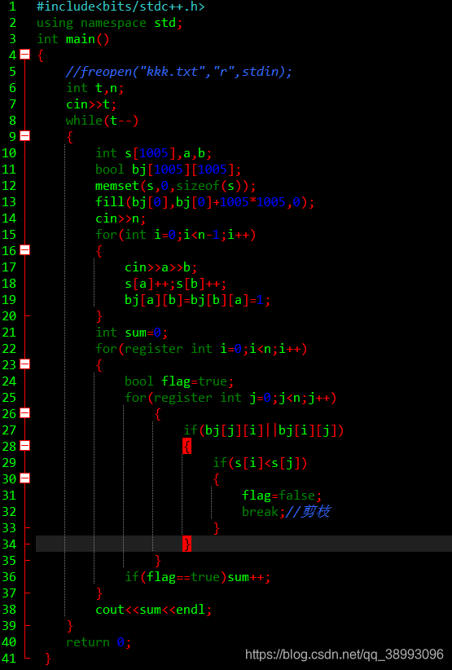Click the 'bool bj[1005][1005];' line
Viewport: 452px width, 670px height.
tap(168, 170)
